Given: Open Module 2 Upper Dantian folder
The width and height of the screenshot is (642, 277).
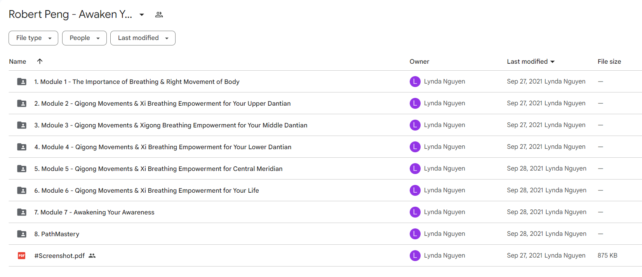Looking at the screenshot, I should (162, 103).
